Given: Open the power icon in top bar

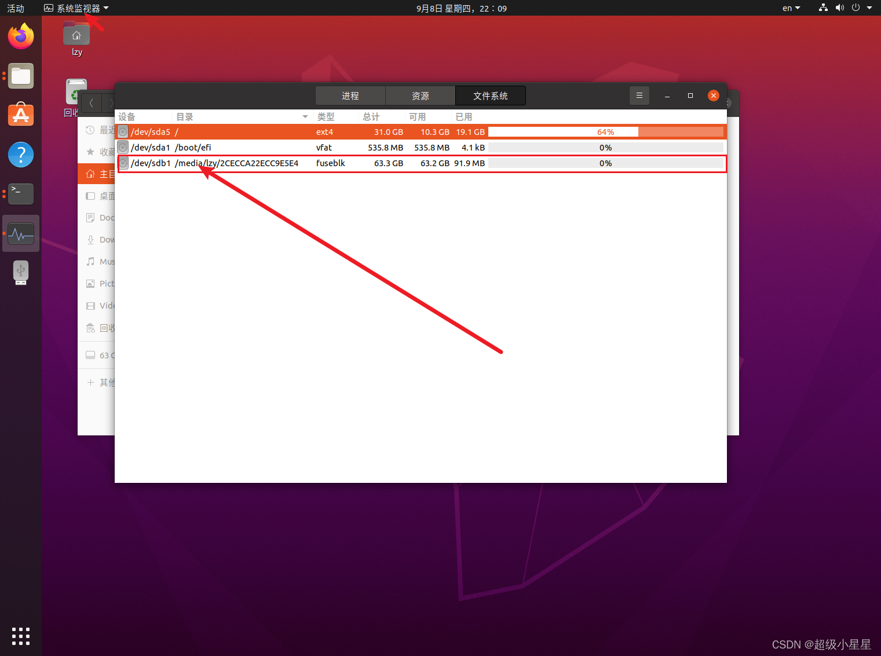Looking at the screenshot, I should pos(856,8).
